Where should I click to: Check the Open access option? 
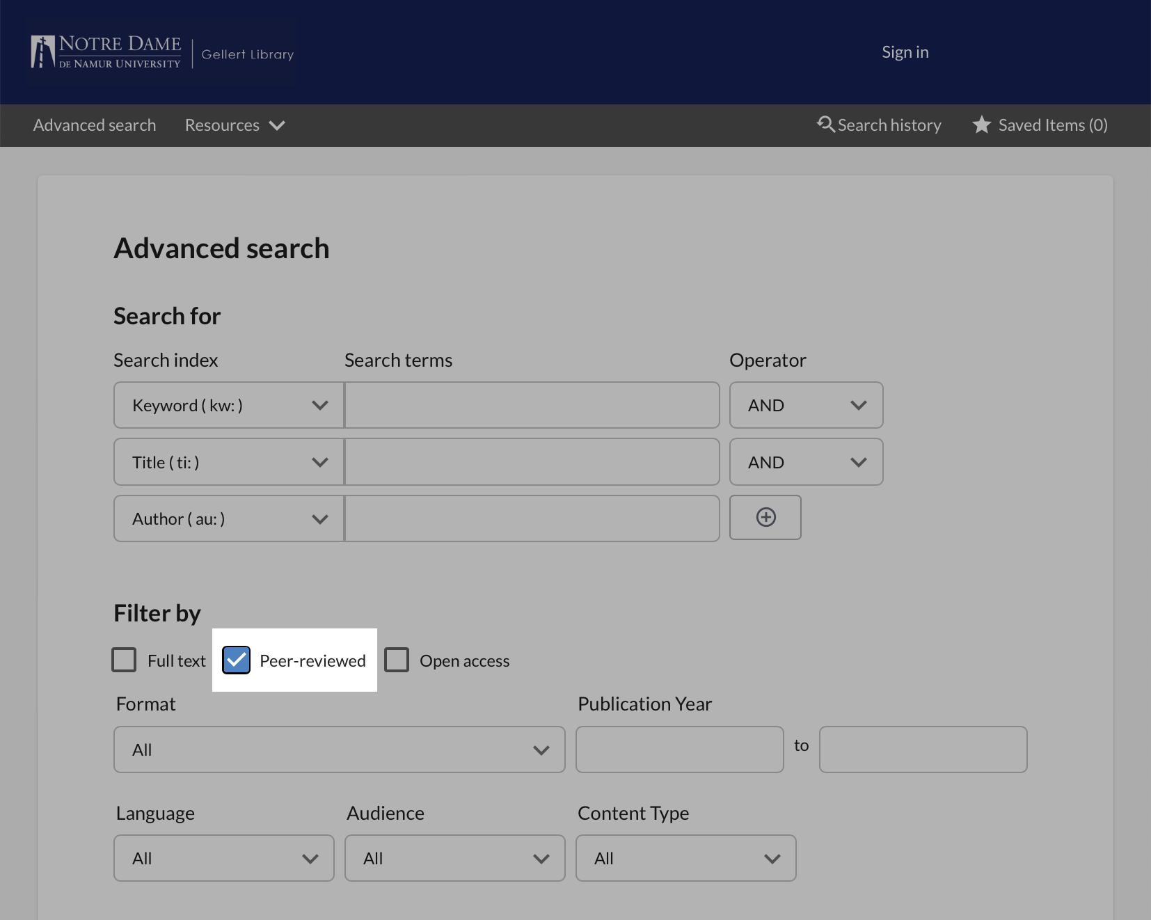tap(396, 660)
